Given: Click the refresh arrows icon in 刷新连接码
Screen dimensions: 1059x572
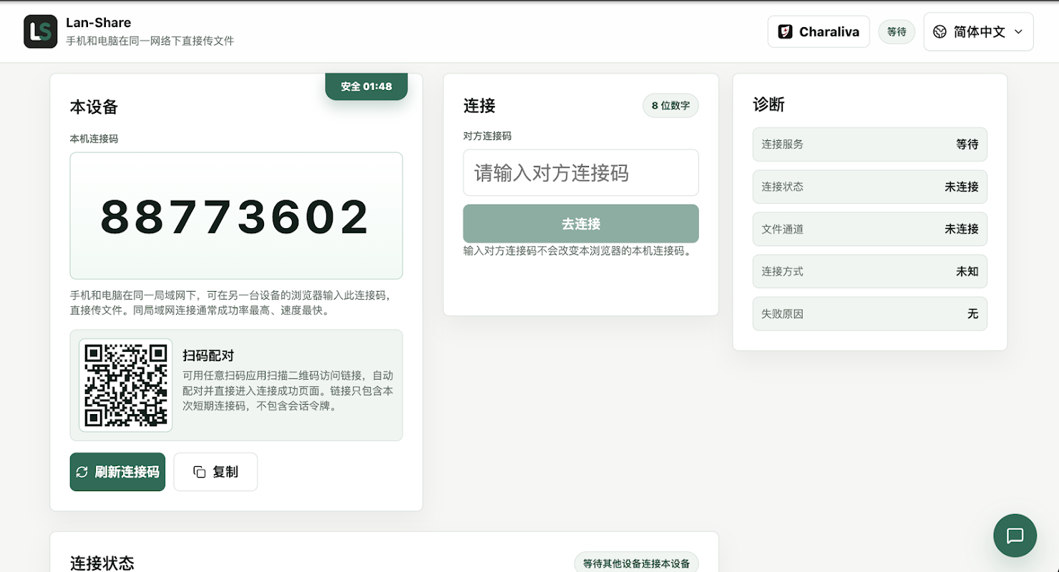Looking at the screenshot, I should pos(82,472).
